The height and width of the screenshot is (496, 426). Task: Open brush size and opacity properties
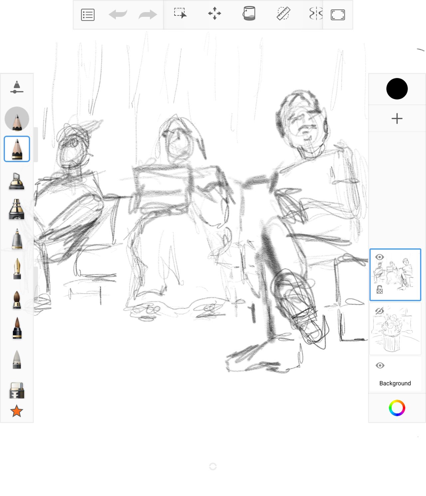coord(17,87)
